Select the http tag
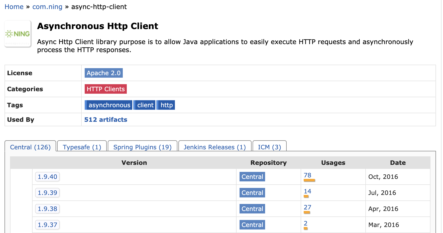 click(167, 105)
